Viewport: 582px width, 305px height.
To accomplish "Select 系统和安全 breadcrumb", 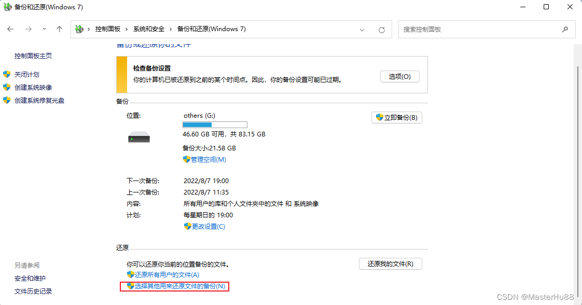I will click(x=149, y=29).
